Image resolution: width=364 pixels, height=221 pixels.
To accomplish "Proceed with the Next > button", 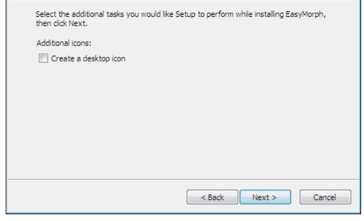I will [265, 197].
